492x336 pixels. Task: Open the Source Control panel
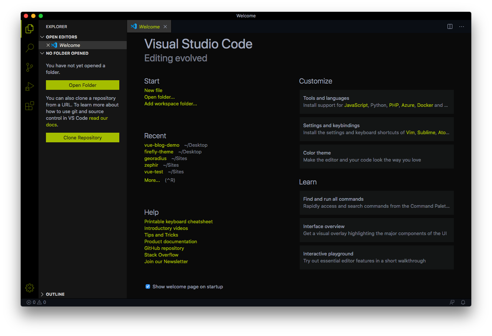point(29,67)
